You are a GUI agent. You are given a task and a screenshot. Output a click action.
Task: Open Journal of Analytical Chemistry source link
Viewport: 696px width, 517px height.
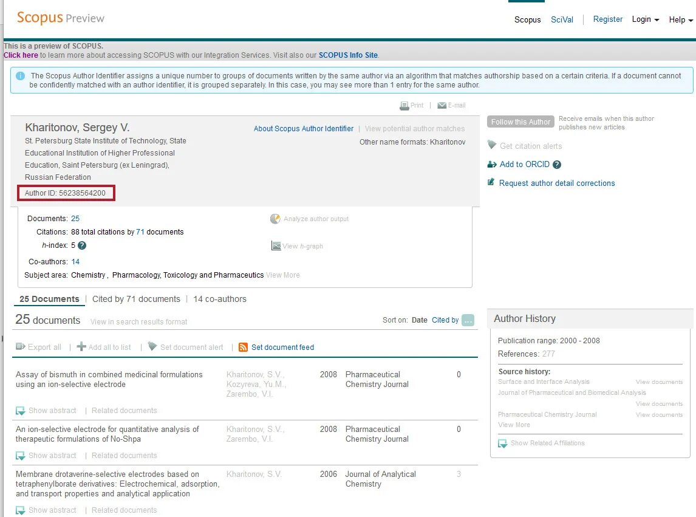[x=380, y=479]
